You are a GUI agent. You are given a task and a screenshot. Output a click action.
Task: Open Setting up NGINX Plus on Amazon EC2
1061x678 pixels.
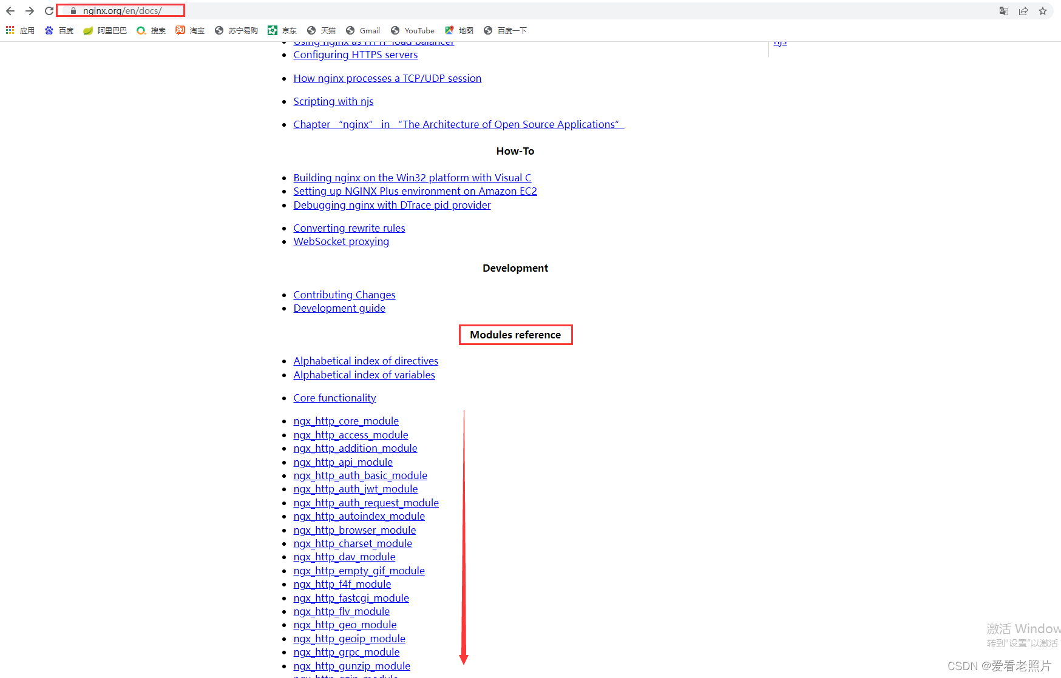click(x=415, y=191)
